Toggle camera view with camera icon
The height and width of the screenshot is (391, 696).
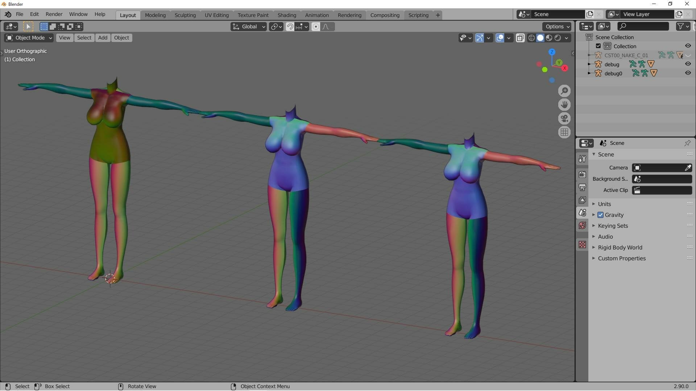click(x=564, y=118)
